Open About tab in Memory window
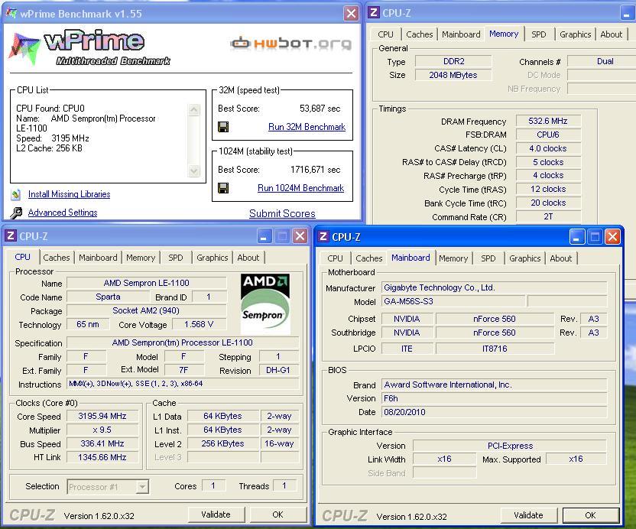The width and height of the screenshot is (636, 529). pyautogui.click(x=611, y=34)
